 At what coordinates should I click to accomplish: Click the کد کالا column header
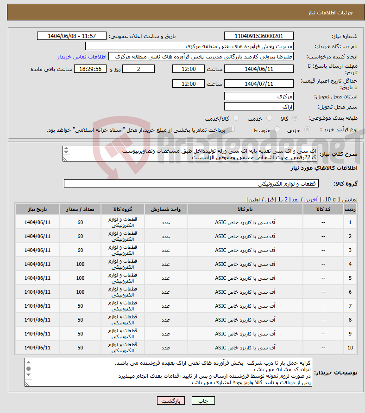(323, 209)
